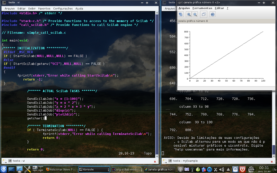
Task: Switch to org-scilab-modul taskbar entry
Action: click(x=127, y=170)
